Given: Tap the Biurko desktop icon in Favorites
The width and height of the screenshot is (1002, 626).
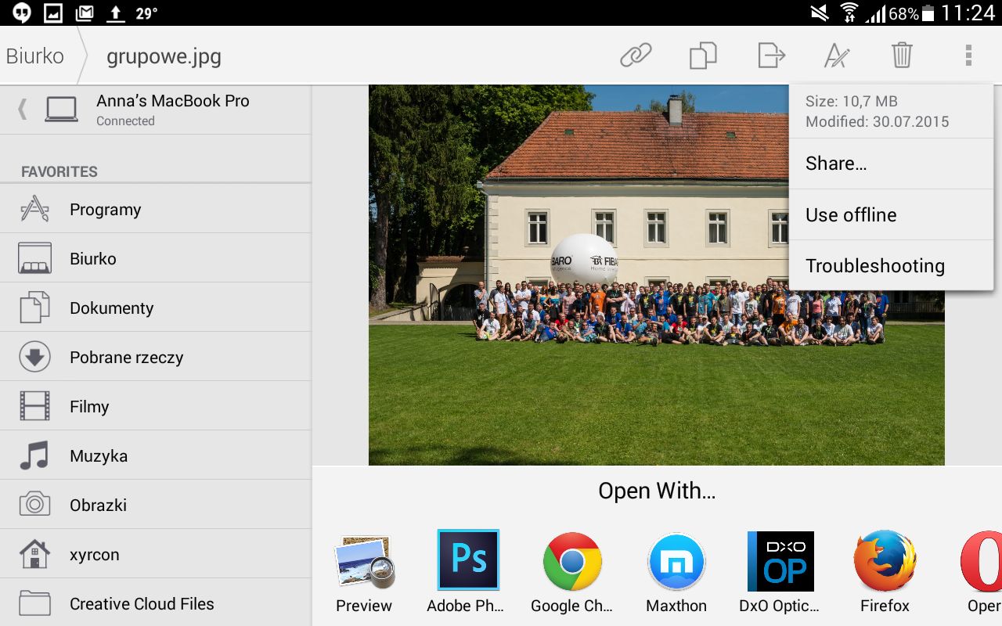Looking at the screenshot, I should pos(34,258).
